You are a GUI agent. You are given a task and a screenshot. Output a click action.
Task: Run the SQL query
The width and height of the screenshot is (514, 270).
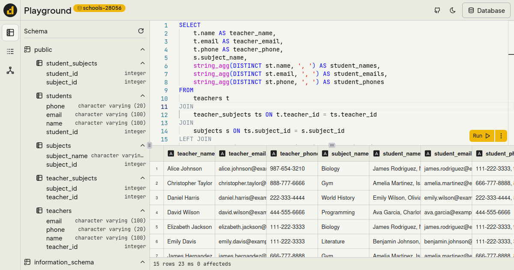click(481, 135)
